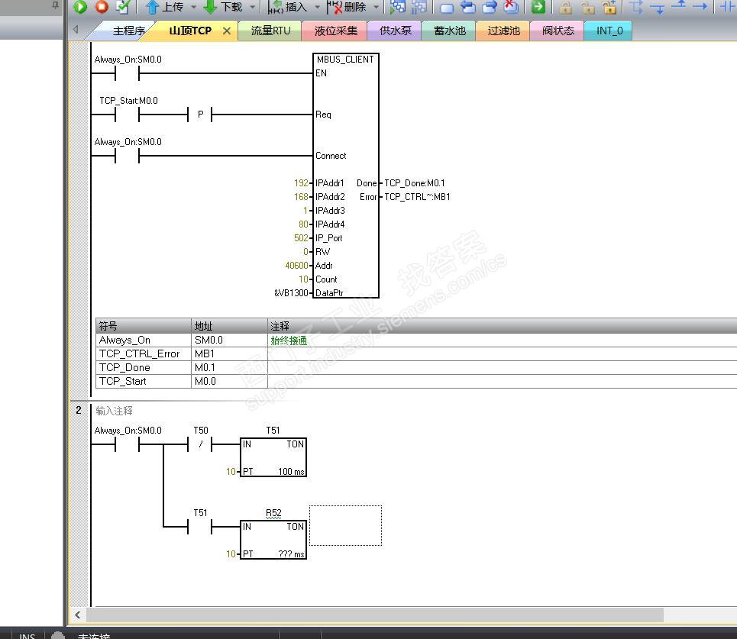Viewport: 737px width, 639px height.
Task: Click the pin auto-hide icon on left panel
Action: [x=55, y=5]
